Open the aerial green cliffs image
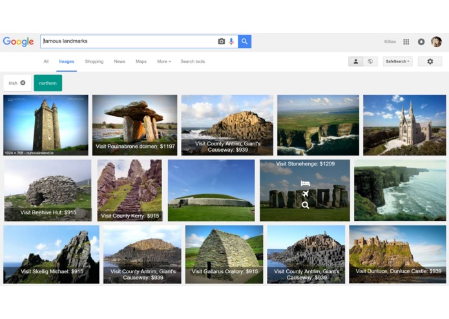 [x=318, y=125]
